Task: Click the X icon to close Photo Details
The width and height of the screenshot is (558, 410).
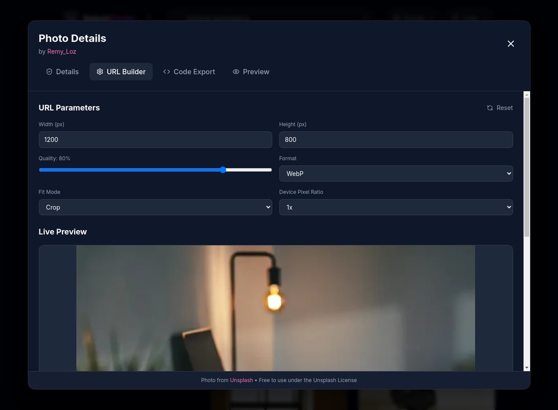Action: pyautogui.click(x=511, y=44)
